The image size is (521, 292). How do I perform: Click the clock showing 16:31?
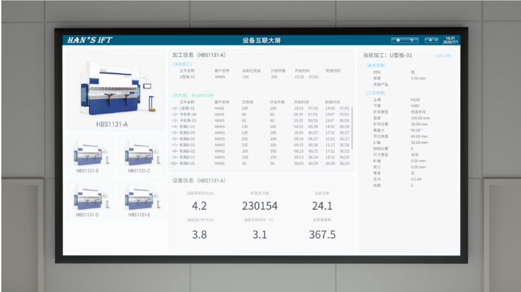coord(451,38)
